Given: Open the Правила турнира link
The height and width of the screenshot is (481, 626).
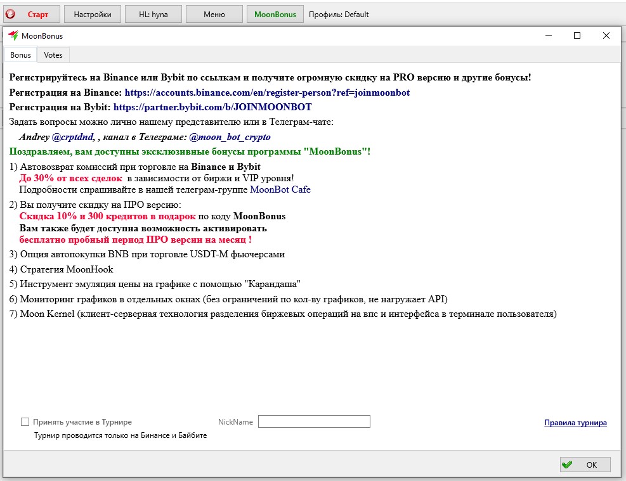Looking at the screenshot, I should [575, 423].
